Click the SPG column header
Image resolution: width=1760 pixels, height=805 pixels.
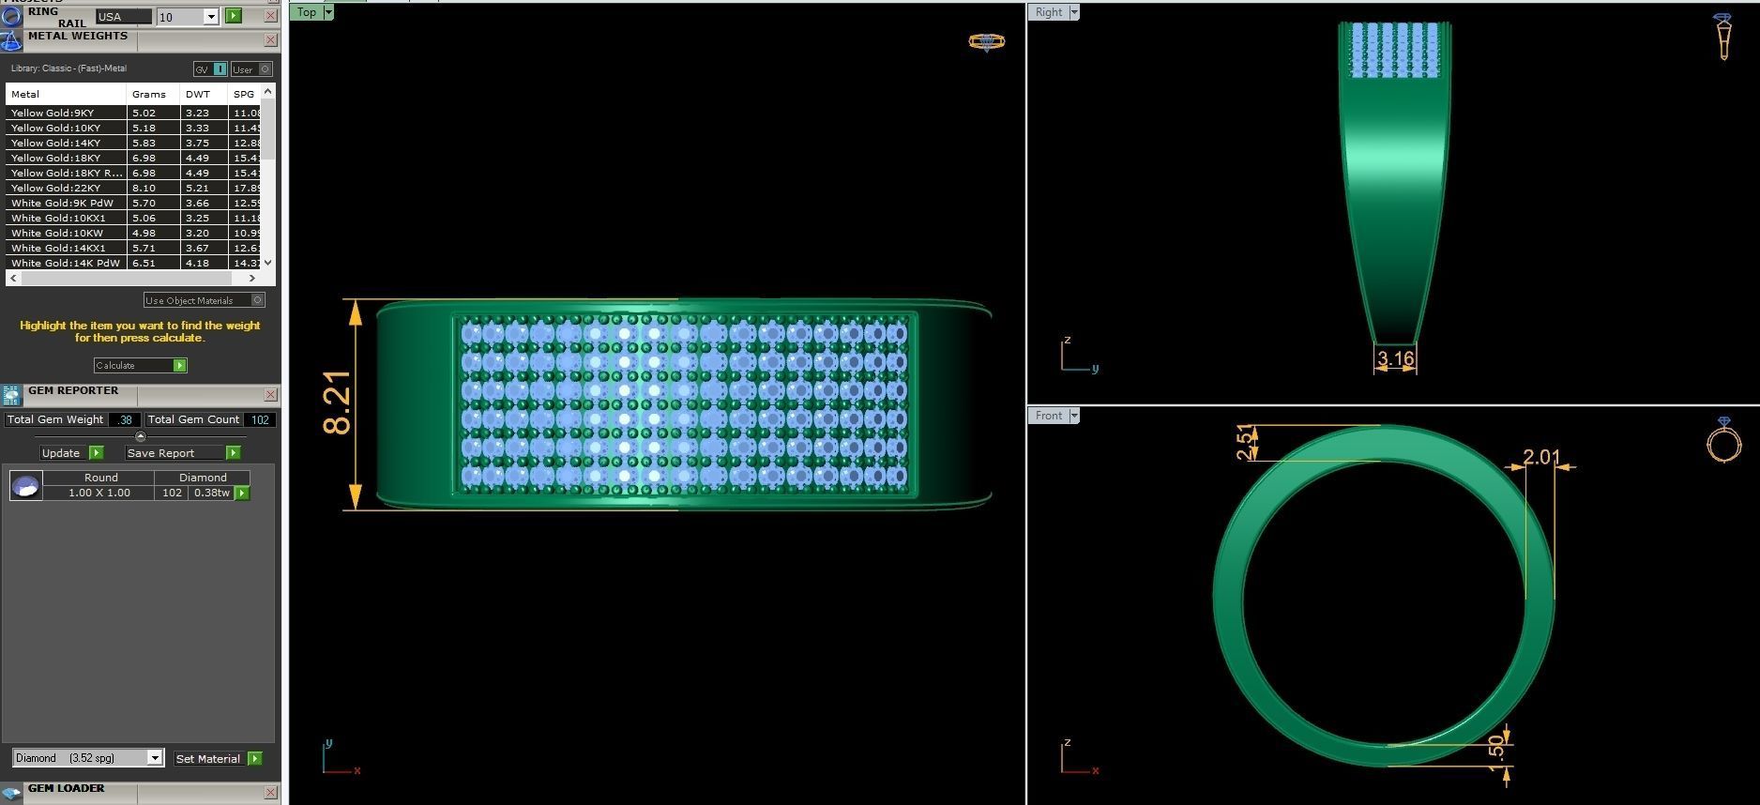[245, 94]
